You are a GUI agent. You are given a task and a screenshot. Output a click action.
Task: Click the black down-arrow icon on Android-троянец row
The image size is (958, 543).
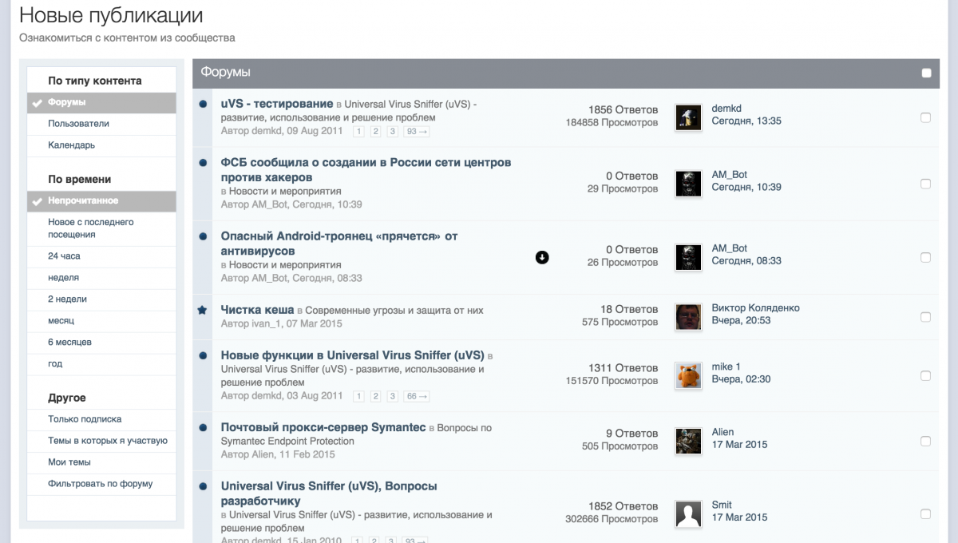tap(542, 257)
